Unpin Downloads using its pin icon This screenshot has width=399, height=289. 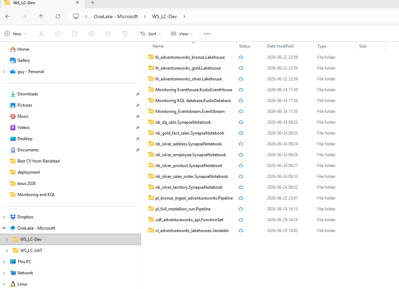pyautogui.click(x=138, y=94)
